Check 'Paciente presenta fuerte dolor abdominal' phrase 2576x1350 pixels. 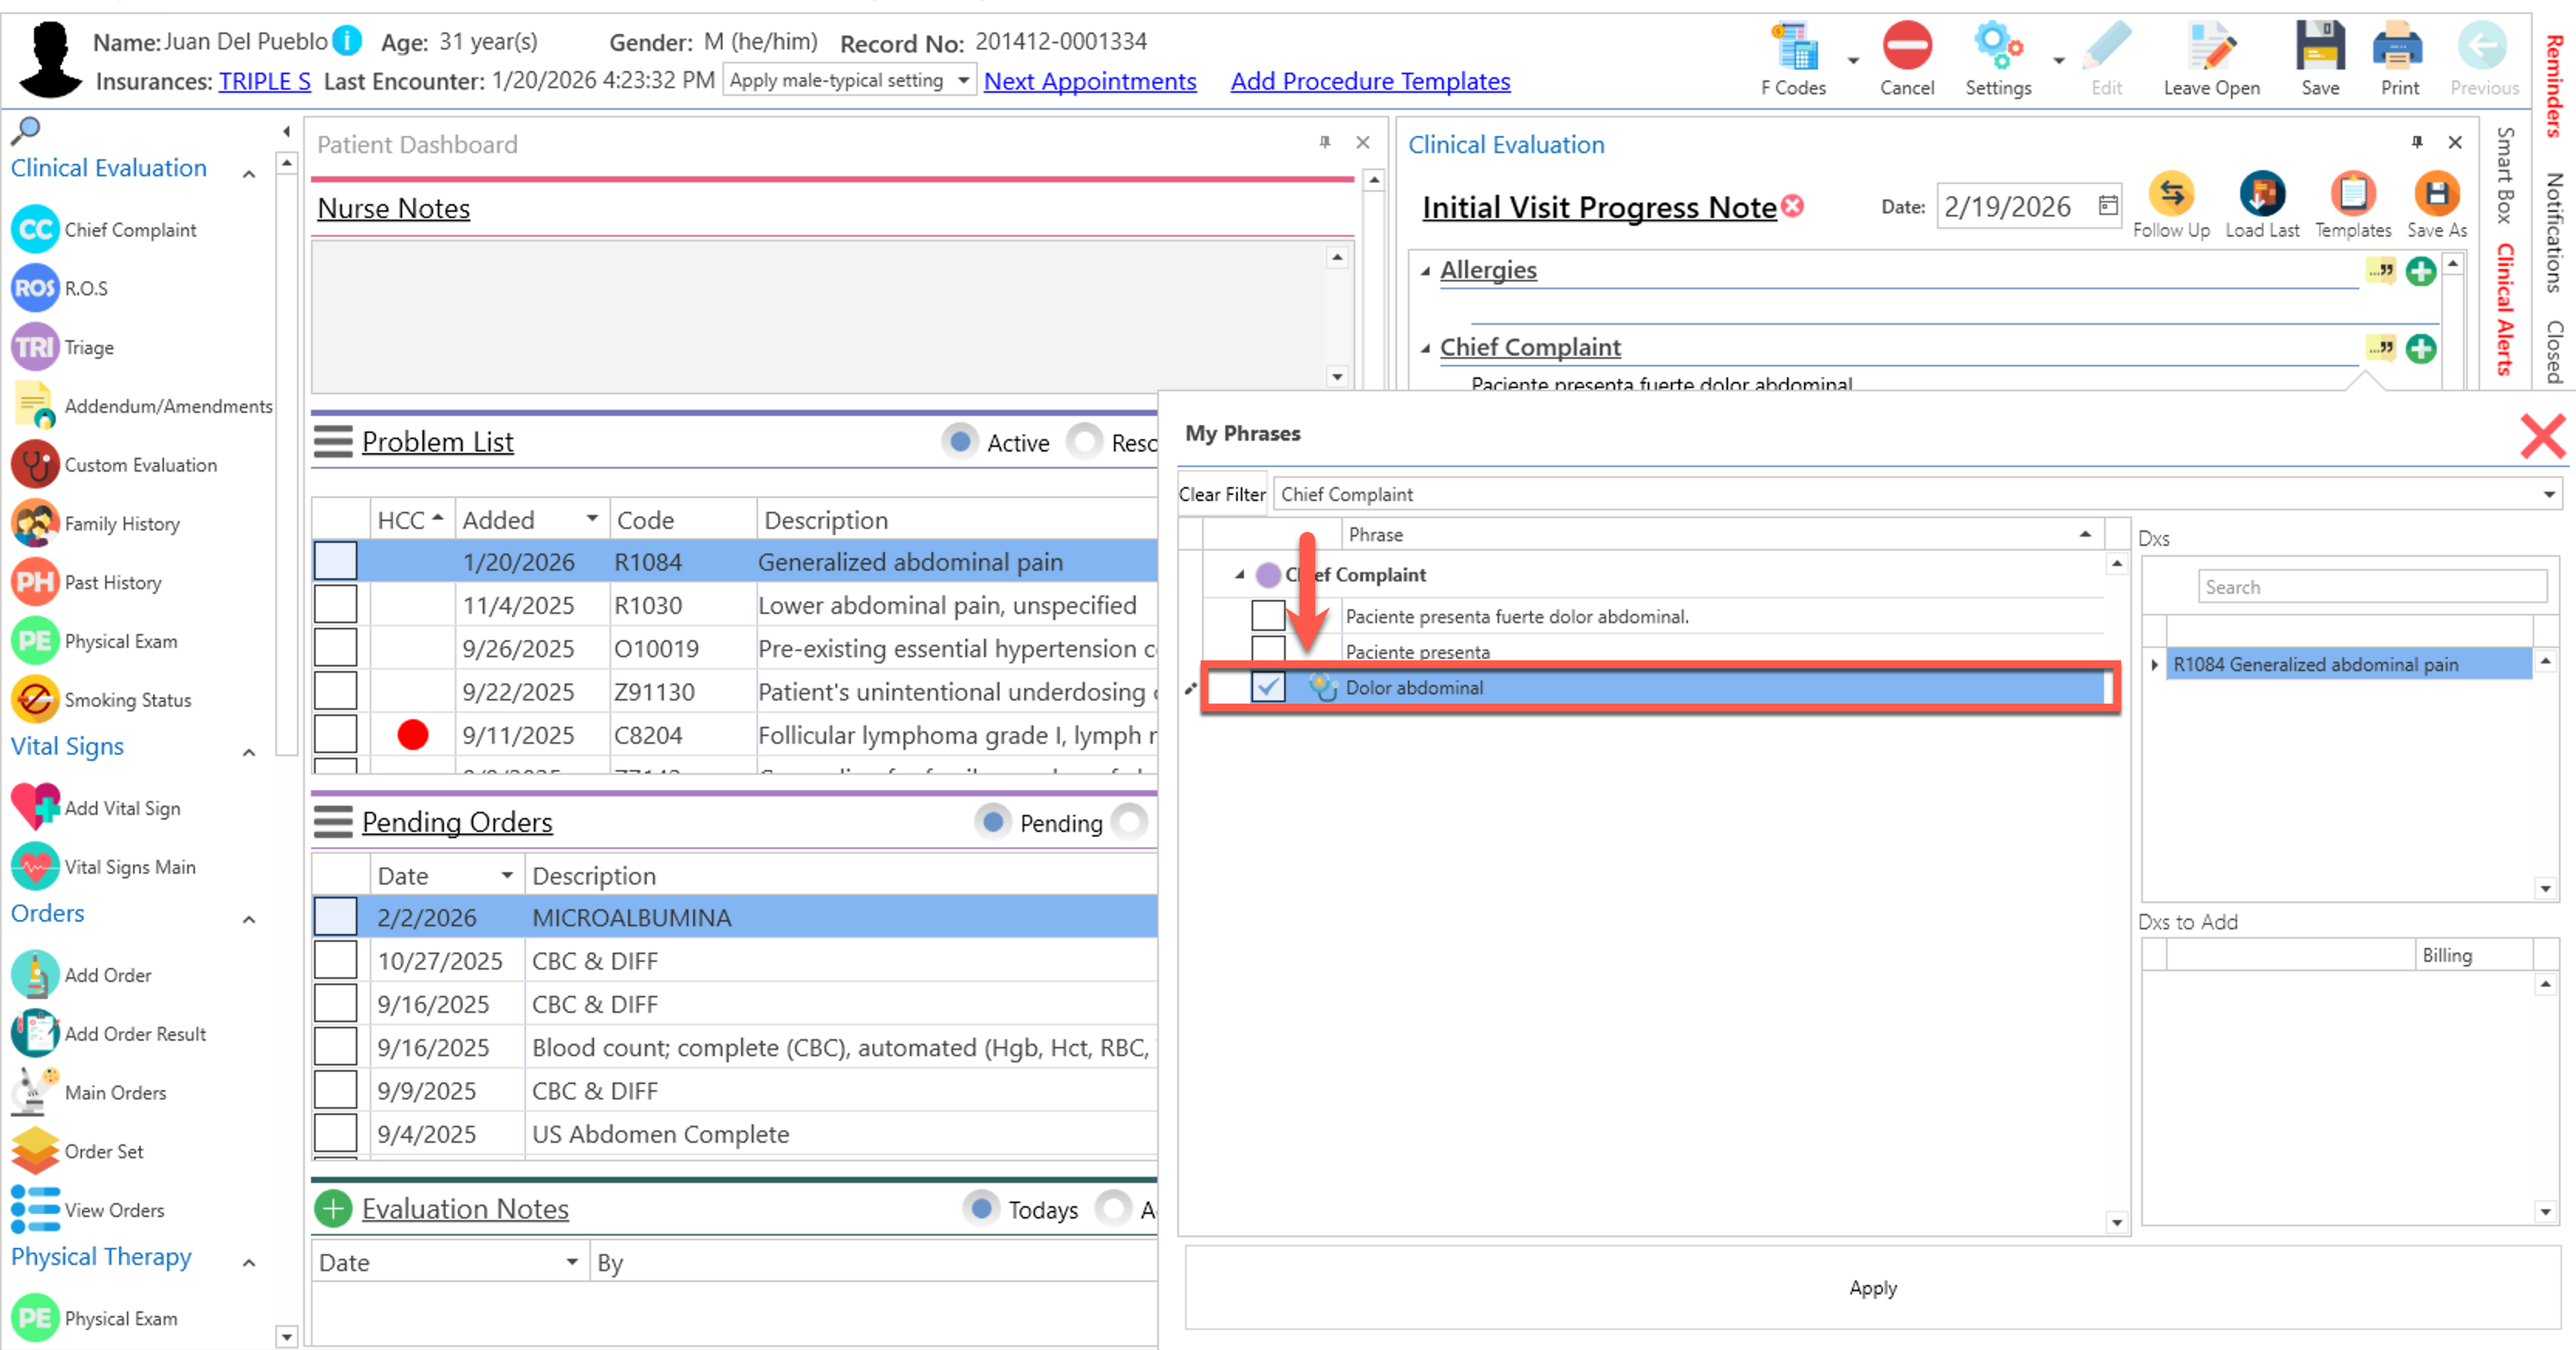(x=1268, y=615)
